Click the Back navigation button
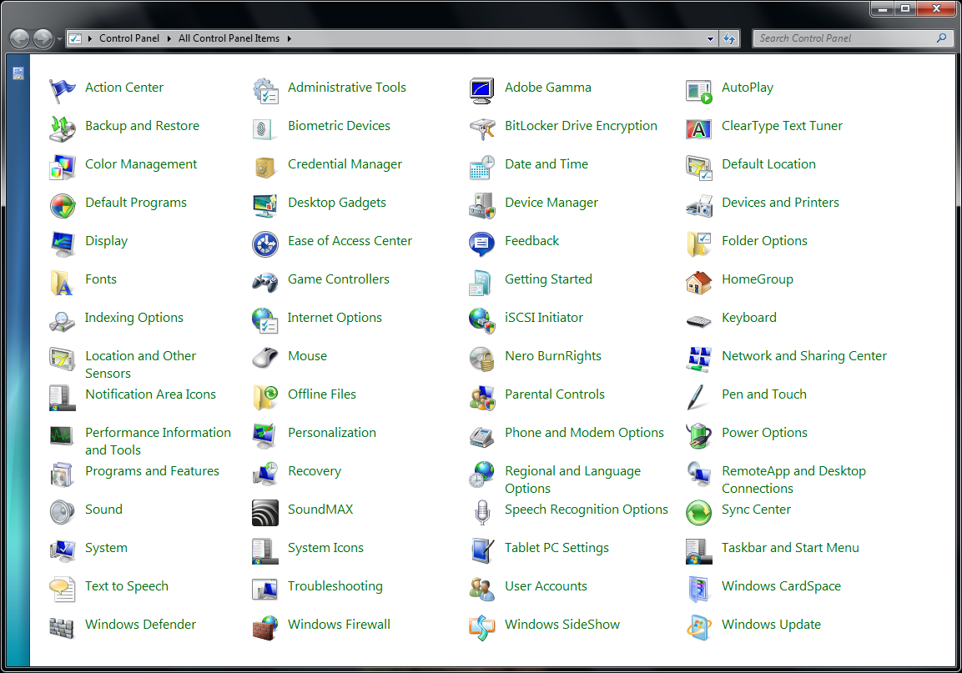This screenshot has width=962, height=673. pyautogui.click(x=20, y=38)
